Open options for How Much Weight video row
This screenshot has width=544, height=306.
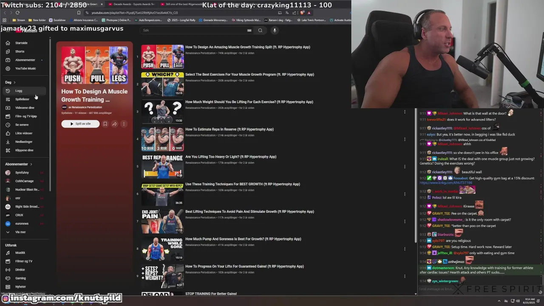pos(405,112)
